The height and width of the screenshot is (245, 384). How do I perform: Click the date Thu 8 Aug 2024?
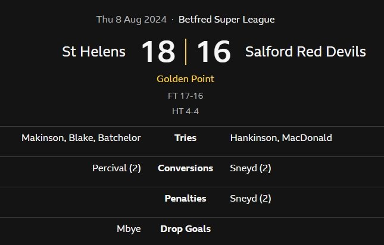(x=132, y=20)
